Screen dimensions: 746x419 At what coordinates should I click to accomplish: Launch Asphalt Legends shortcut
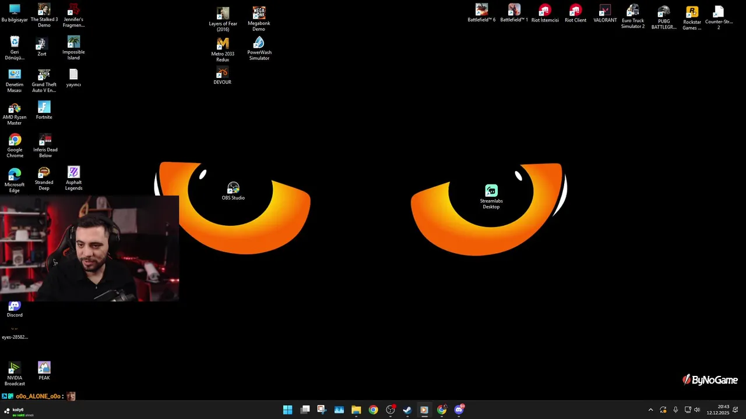(x=73, y=179)
